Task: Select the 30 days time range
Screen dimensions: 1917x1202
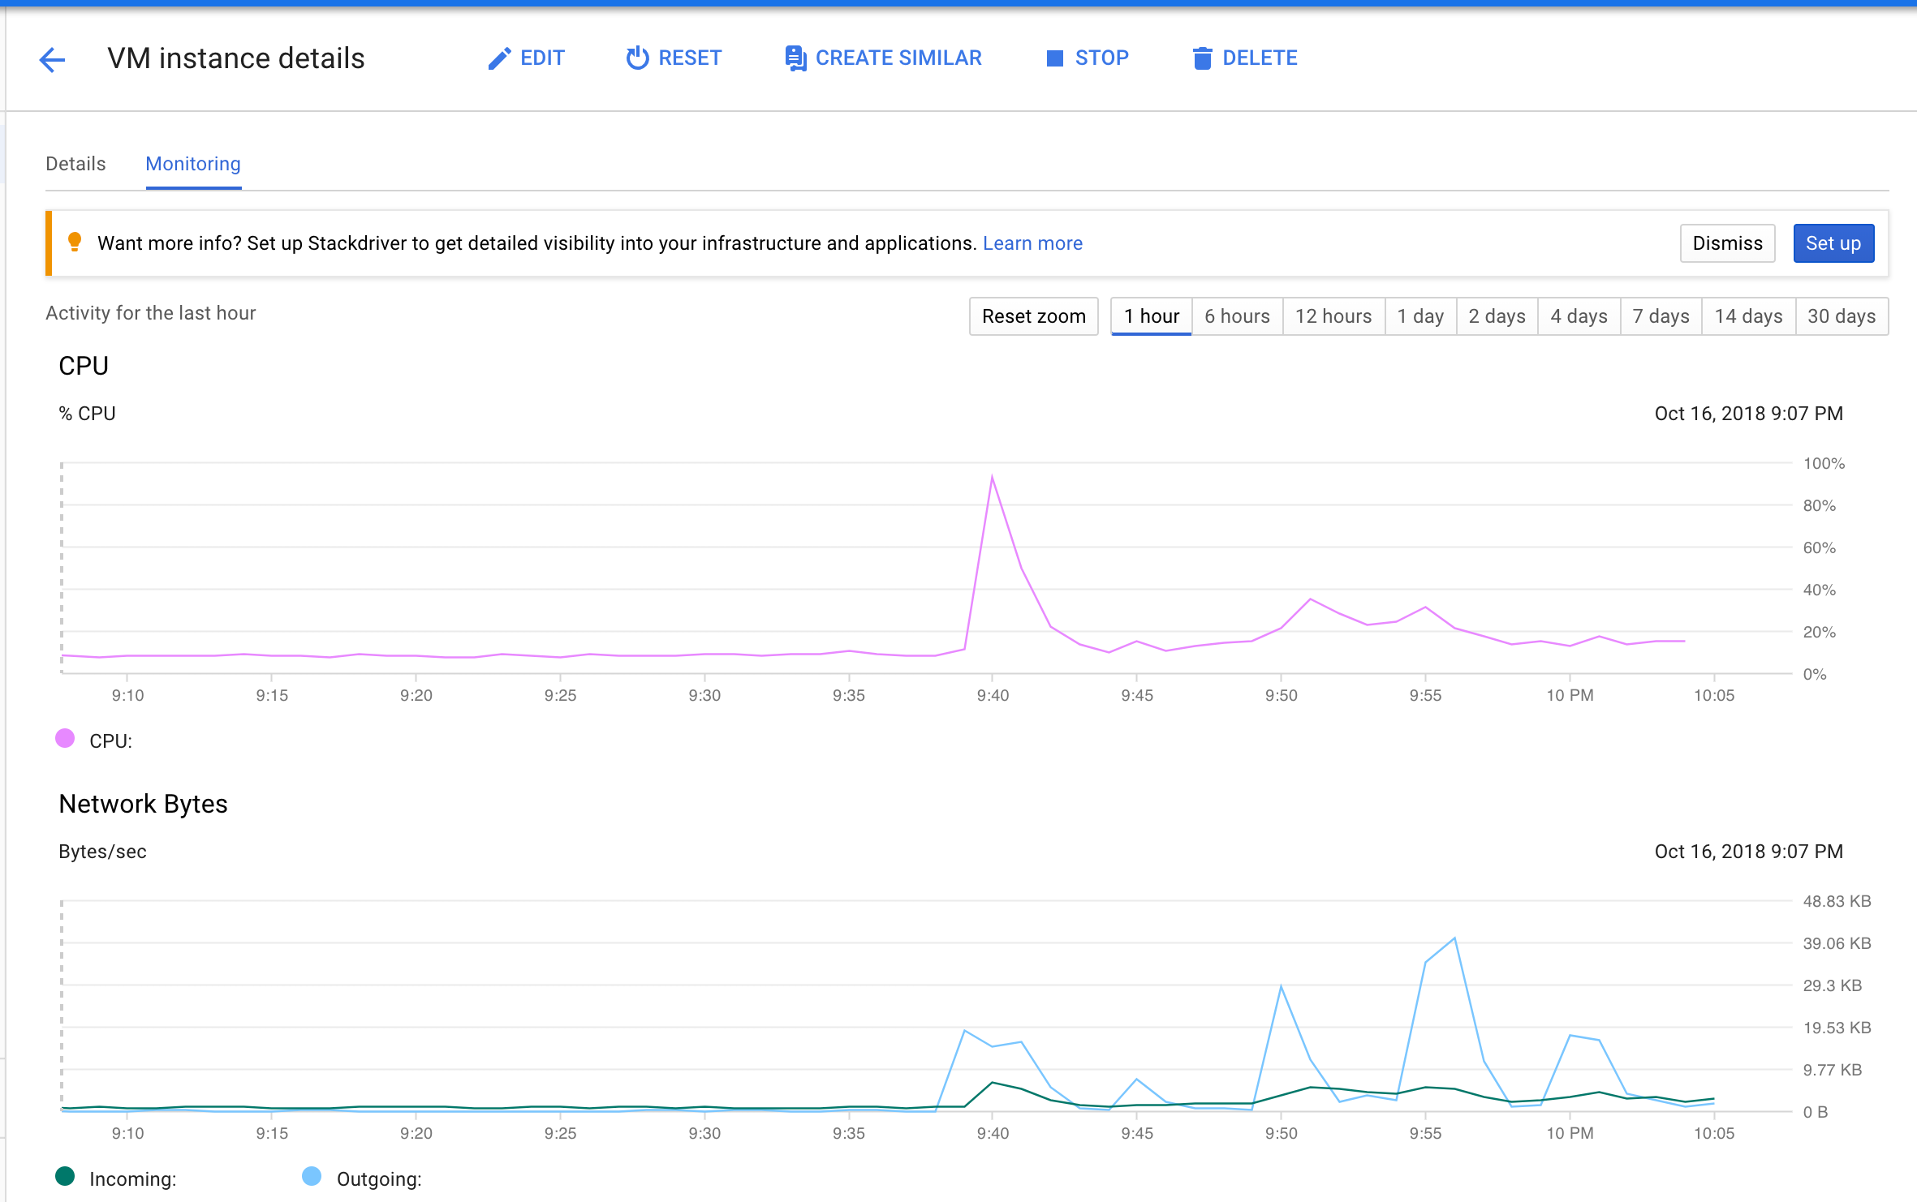Action: tap(1842, 316)
